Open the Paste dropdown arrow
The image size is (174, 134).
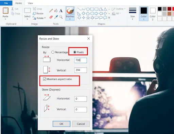coord(5,19)
